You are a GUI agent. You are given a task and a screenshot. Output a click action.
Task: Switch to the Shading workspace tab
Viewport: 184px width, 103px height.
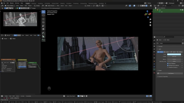(62, 3)
